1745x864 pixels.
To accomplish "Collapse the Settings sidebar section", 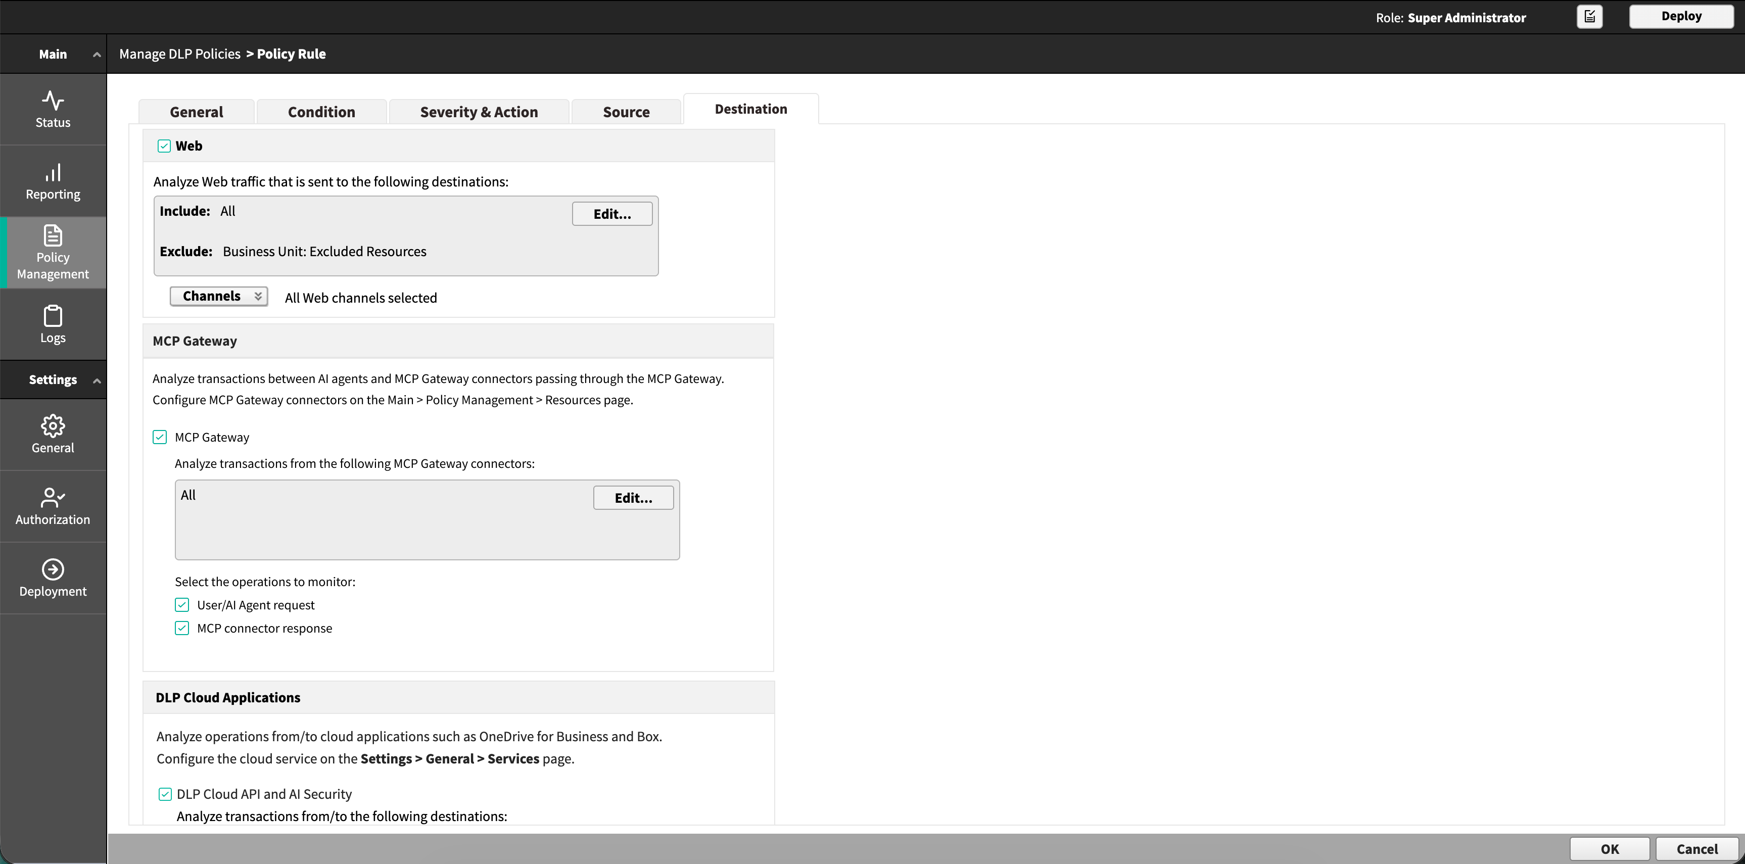I will coord(97,380).
